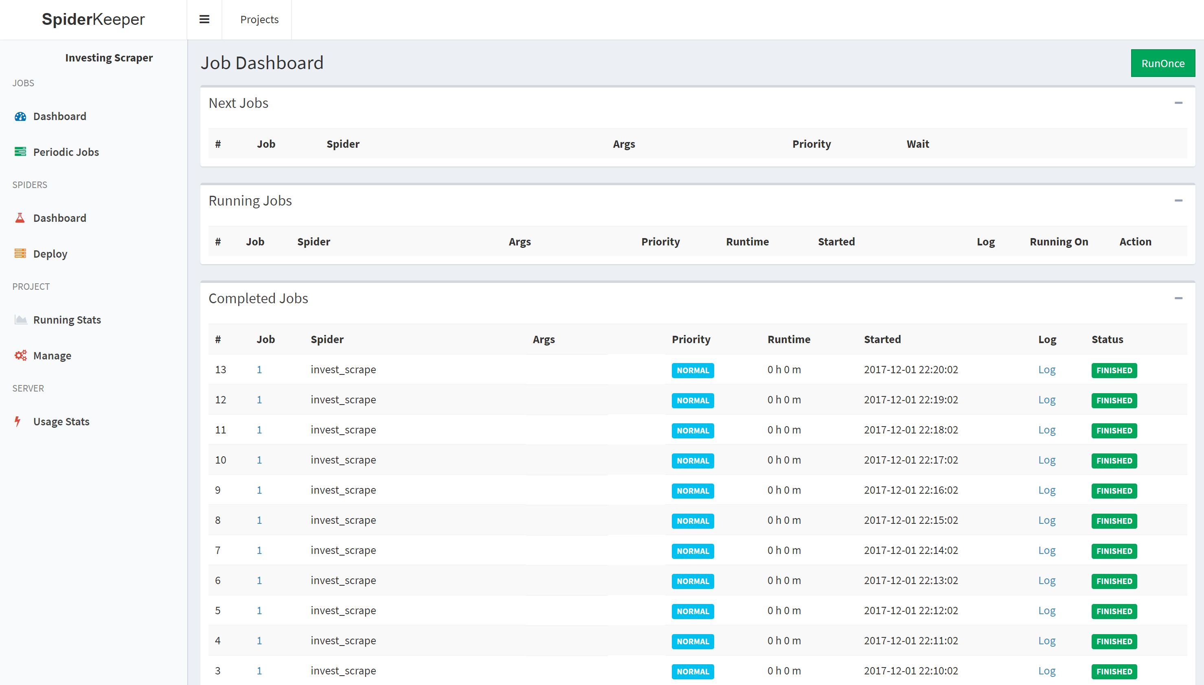Screen dimensions: 1204x685
Task: Click Job link 1 in row 8
Action: [259, 520]
